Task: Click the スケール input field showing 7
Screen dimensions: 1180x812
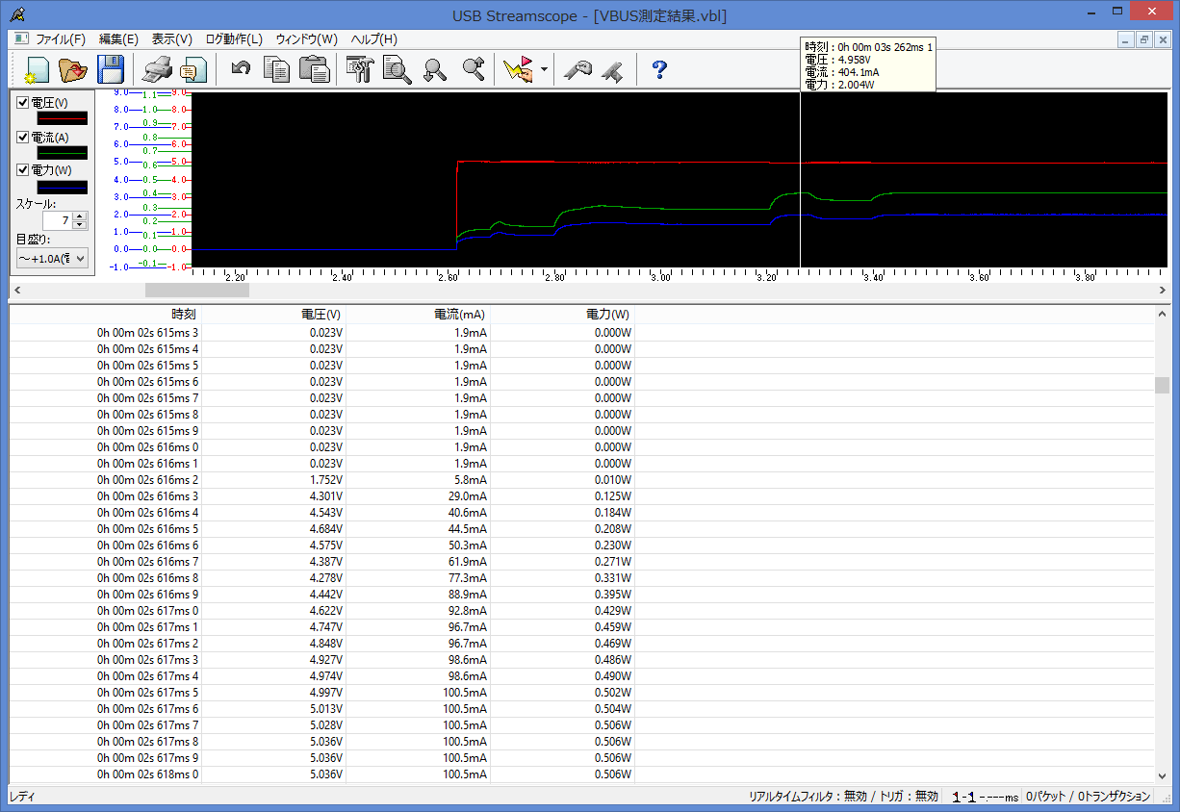Action: 58,221
